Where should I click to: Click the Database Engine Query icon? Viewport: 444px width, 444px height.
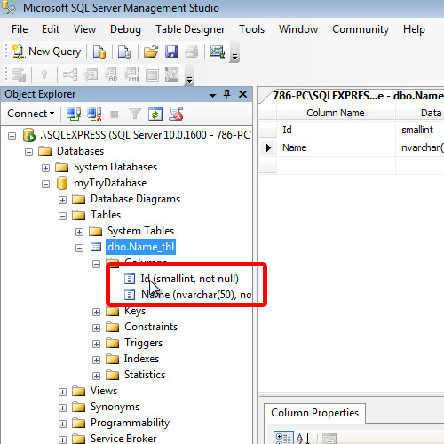pos(99,52)
